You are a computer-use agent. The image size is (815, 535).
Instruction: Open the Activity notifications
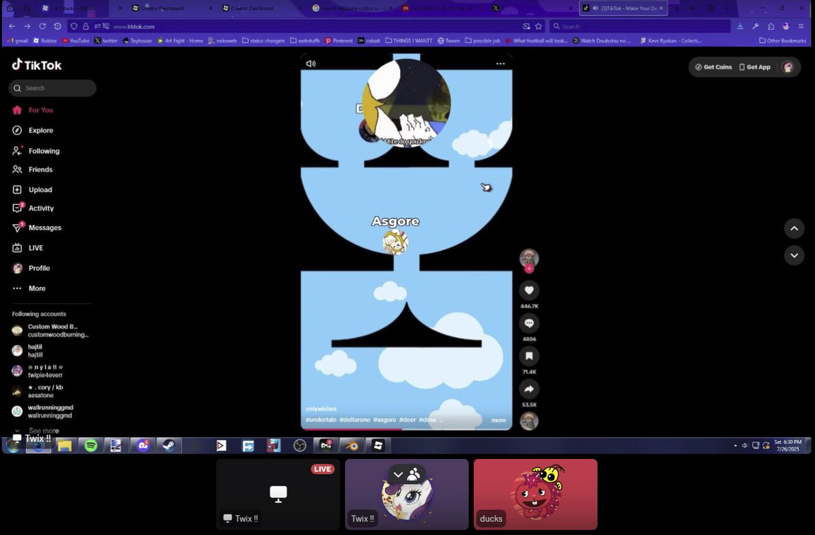(33, 208)
